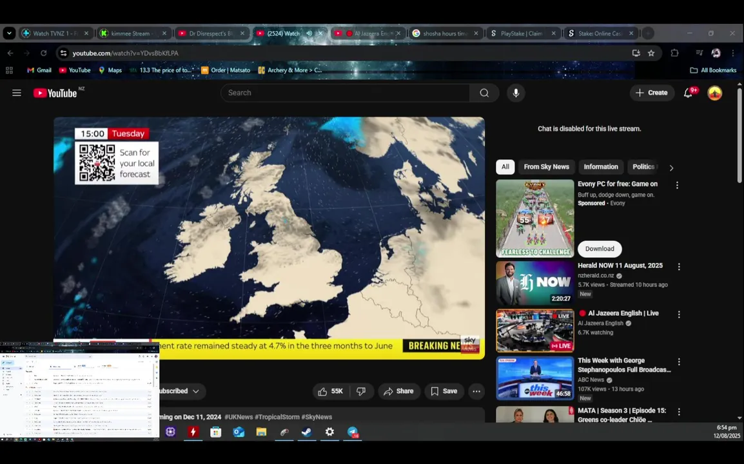This screenshot has width=744, height=464.
Task: Open the YouTube hamburger guide menu
Action: click(x=17, y=93)
